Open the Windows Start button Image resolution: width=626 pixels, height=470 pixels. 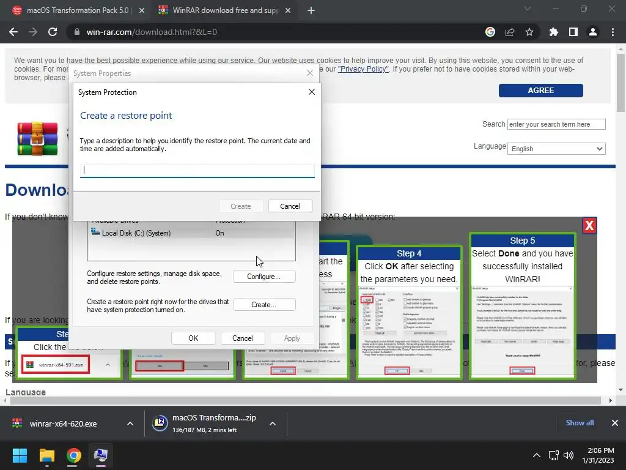[20, 455]
